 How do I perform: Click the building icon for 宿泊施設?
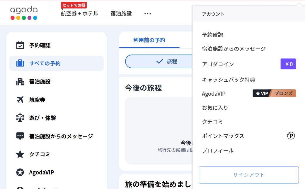20,82
